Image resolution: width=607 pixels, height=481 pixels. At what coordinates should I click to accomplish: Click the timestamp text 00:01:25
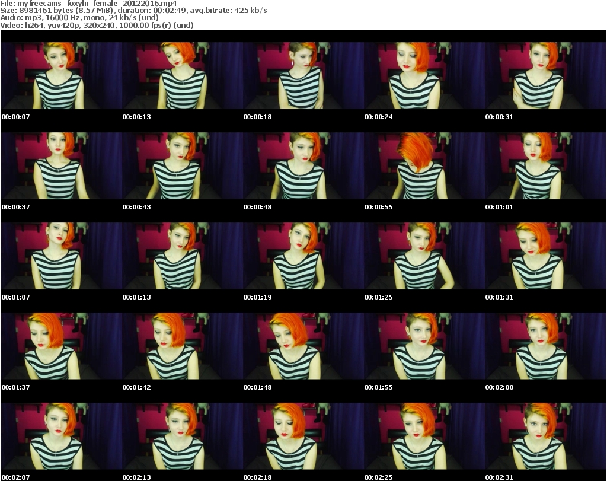coord(379,297)
